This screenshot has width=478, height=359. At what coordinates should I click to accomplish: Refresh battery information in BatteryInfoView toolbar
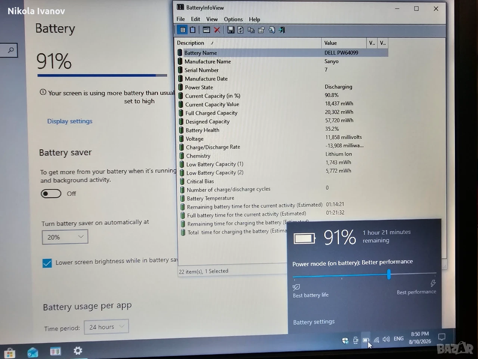[240, 30]
